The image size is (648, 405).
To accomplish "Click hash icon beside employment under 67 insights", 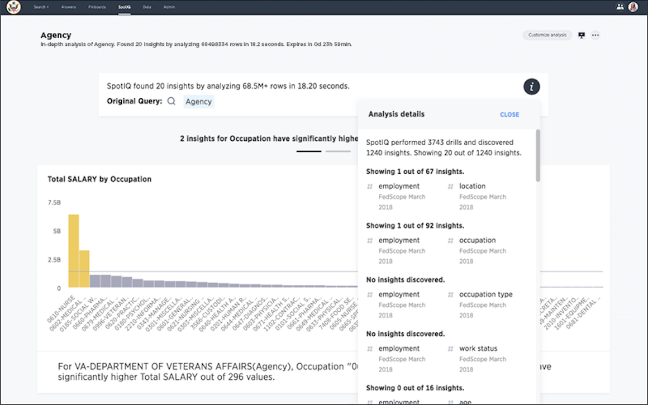I will [370, 187].
